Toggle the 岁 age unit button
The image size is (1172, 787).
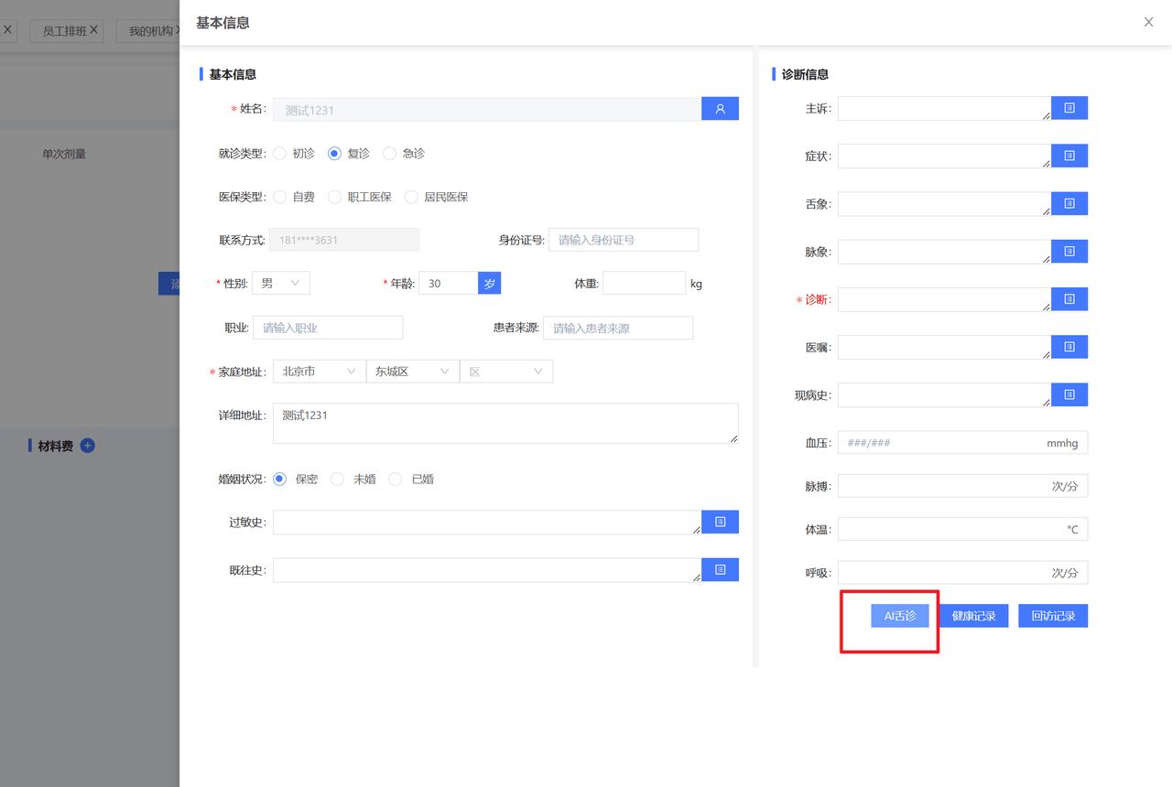coord(490,284)
